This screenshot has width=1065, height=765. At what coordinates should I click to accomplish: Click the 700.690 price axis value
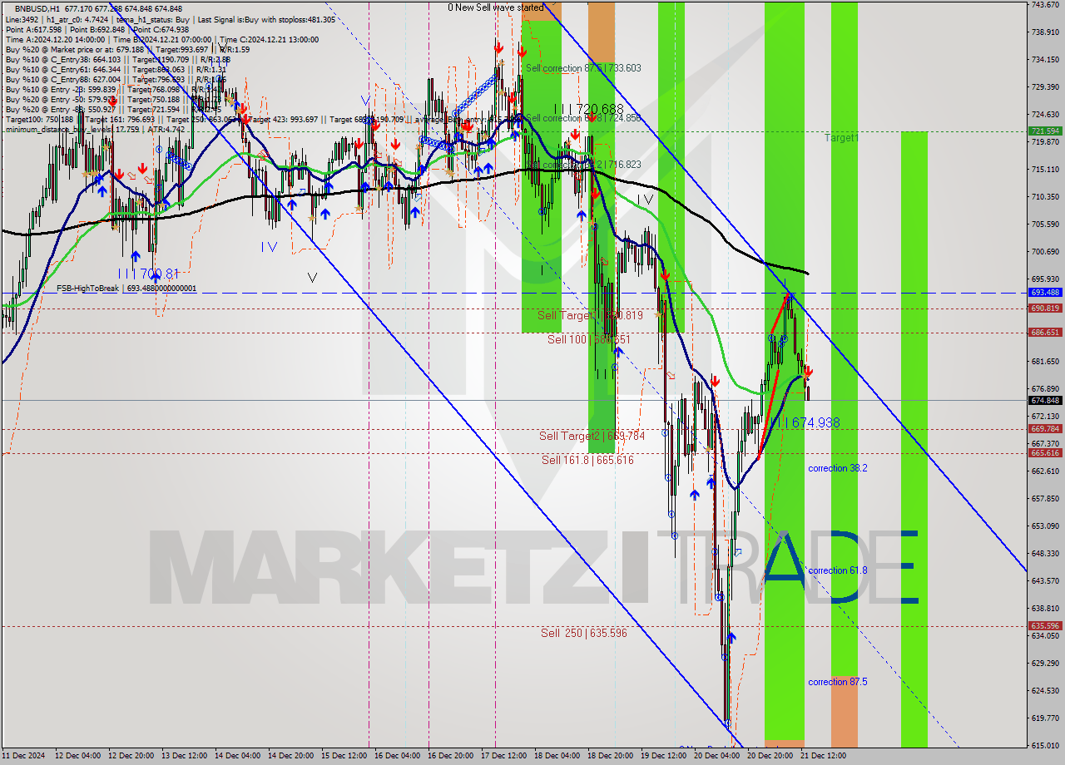(1045, 252)
